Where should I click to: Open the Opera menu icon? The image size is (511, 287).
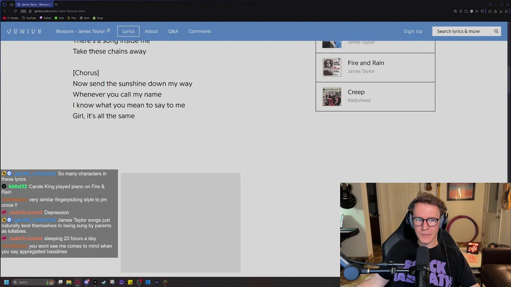tap(4, 4)
